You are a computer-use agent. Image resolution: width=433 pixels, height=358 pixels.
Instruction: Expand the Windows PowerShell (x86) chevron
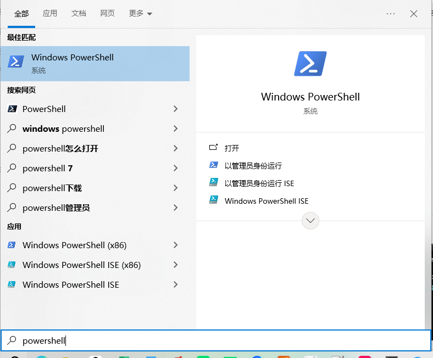(175, 245)
